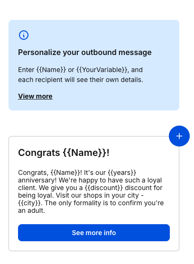Click {{Name}} in the message body's first line

(x=65, y=173)
